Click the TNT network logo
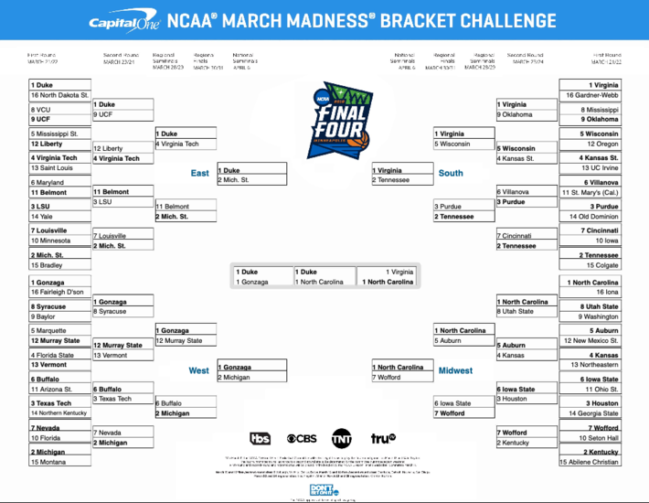 [342, 438]
